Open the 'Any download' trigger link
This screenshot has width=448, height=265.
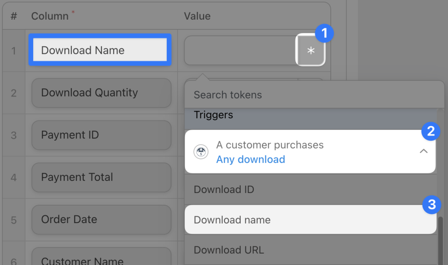(x=250, y=160)
